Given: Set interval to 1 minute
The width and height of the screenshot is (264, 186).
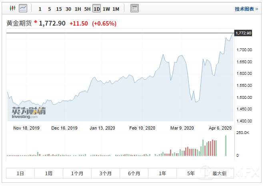Looking at the screenshot, I should tap(40, 9).
